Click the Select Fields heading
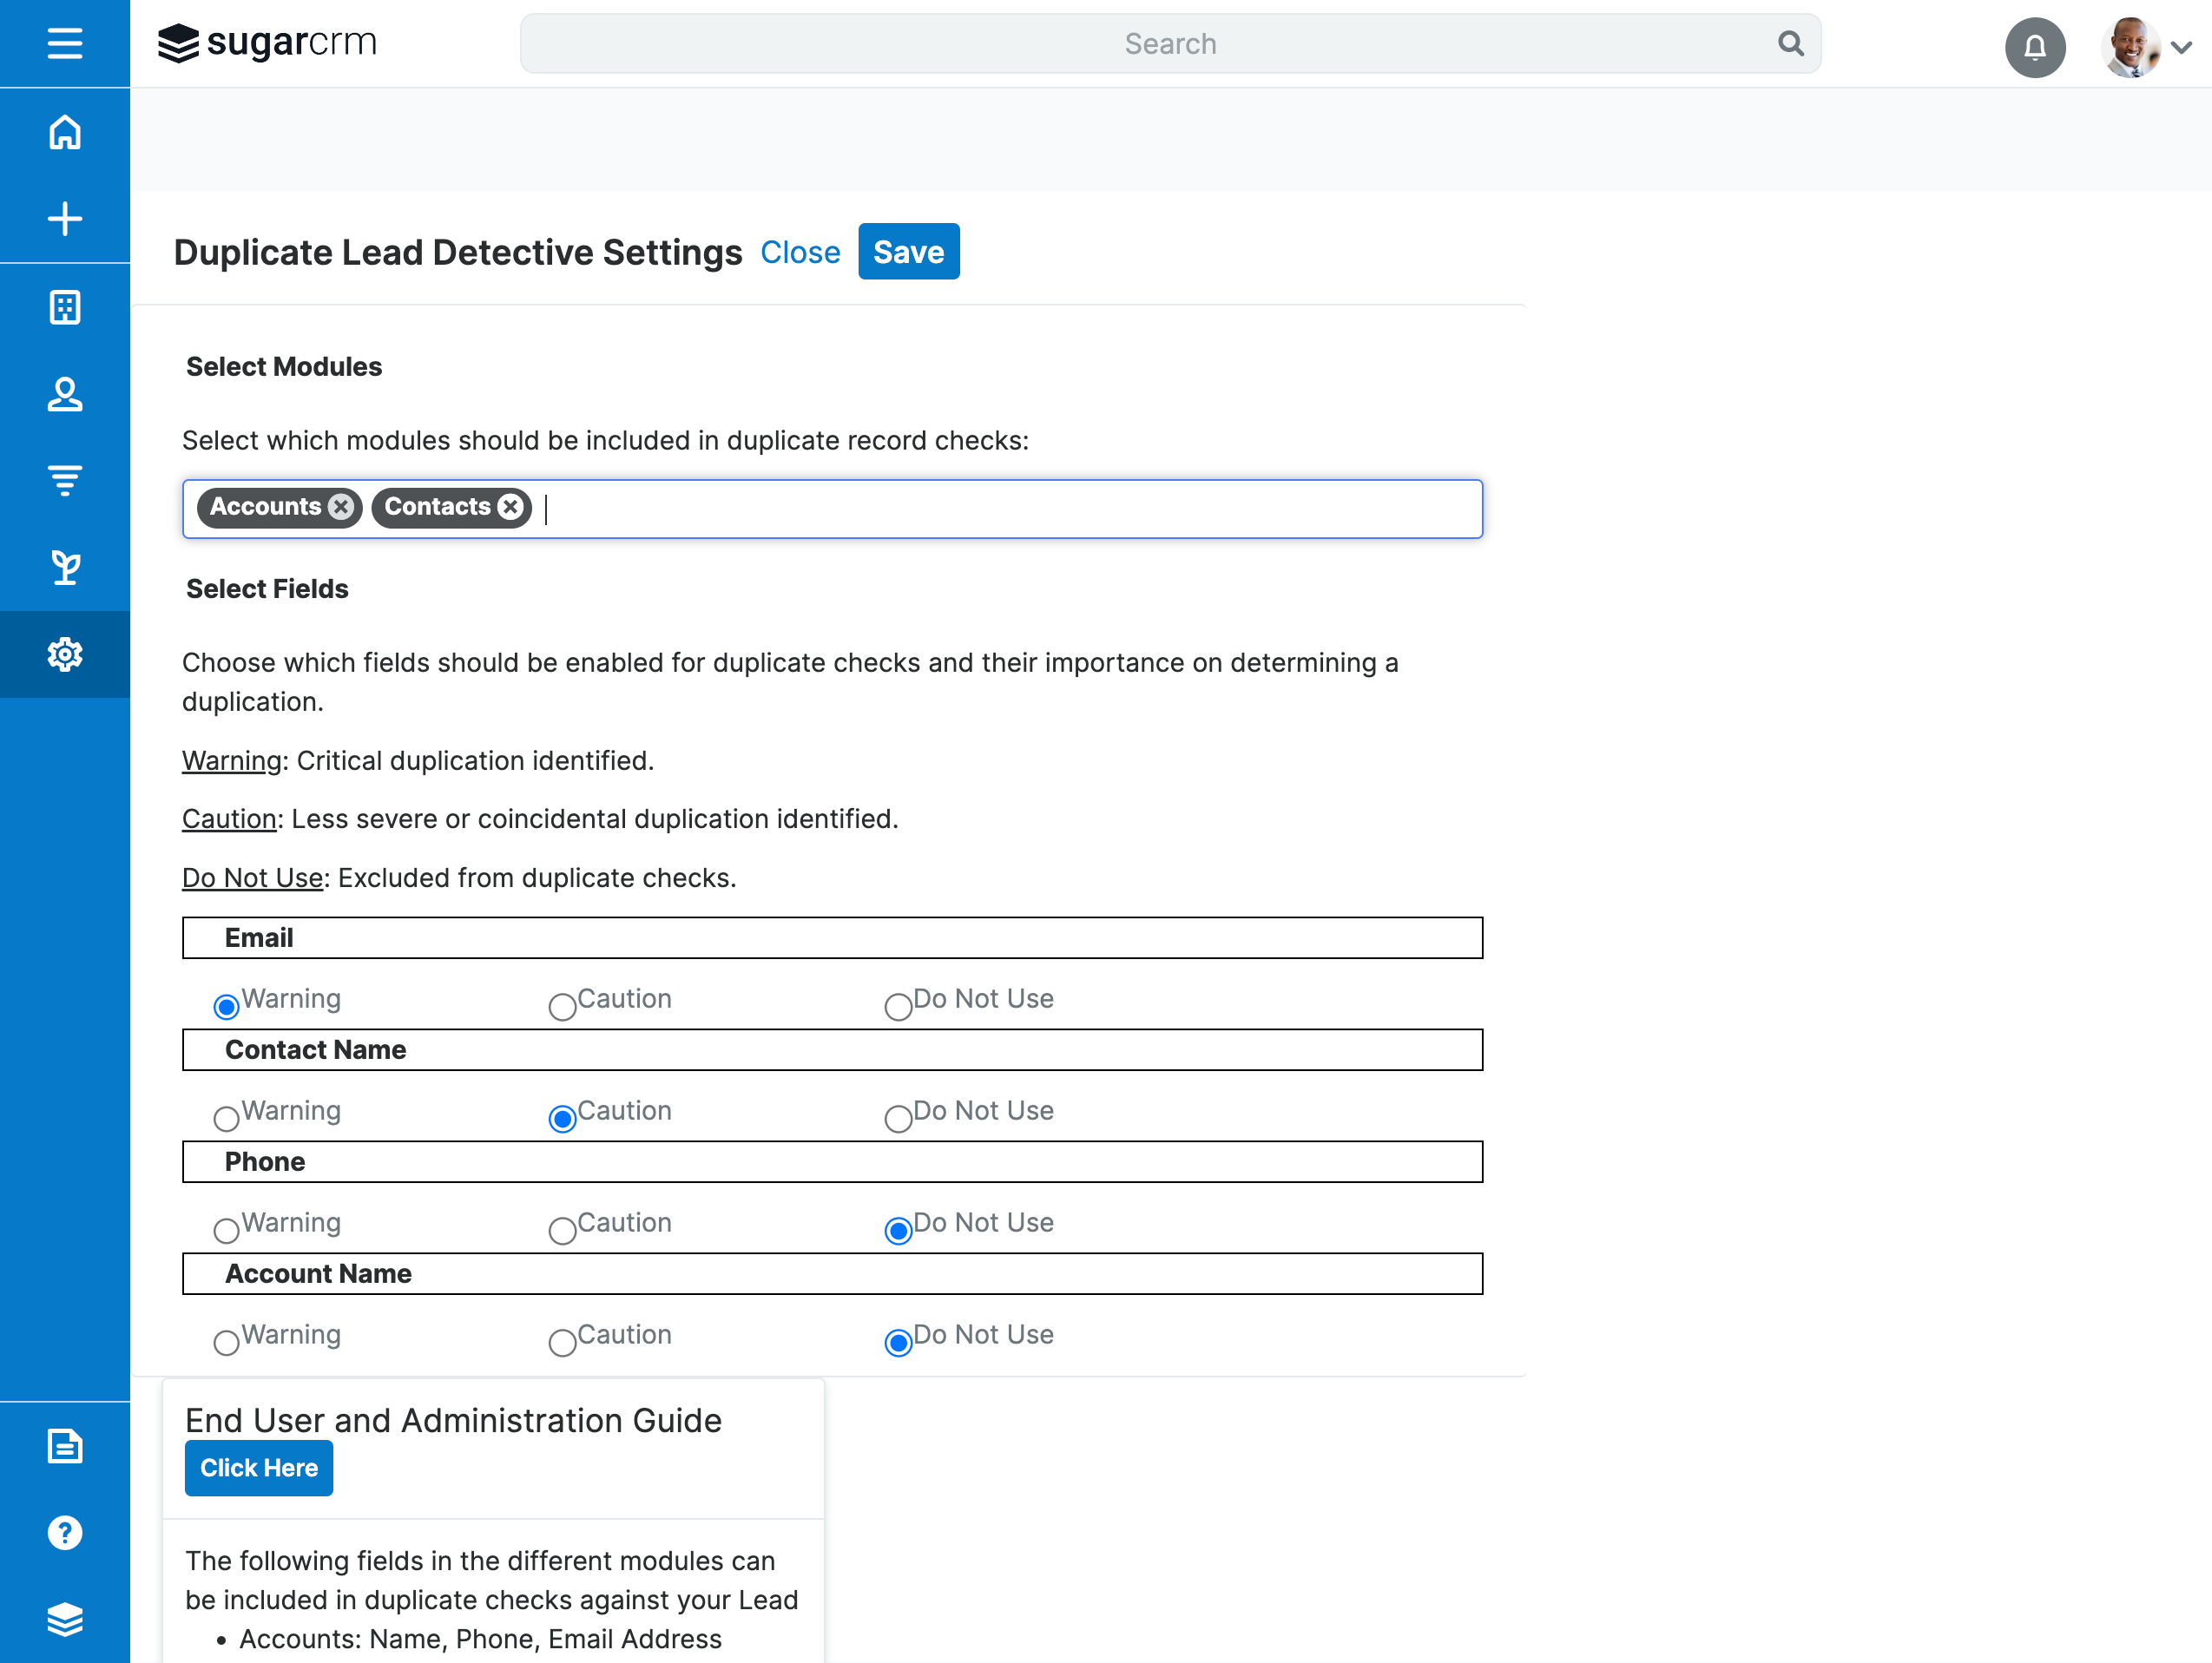Viewport: 2212px width, 1663px height. click(x=267, y=589)
